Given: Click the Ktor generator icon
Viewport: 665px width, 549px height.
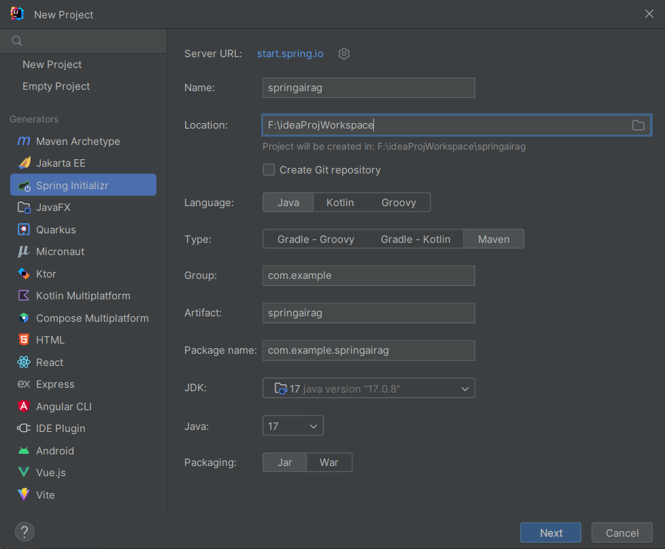Looking at the screenshot, I should point(24,273).
